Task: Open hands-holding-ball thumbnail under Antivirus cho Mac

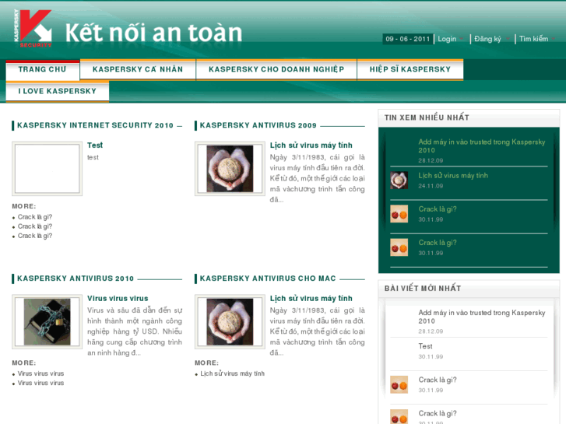Action: pyautogui.click(x=230, y=321)
